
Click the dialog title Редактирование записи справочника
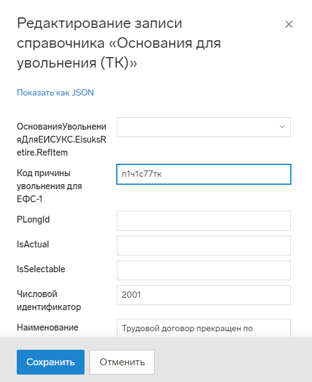pos(119,43)
